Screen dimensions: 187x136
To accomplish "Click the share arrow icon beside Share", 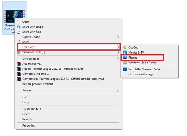I will point(19,42).
